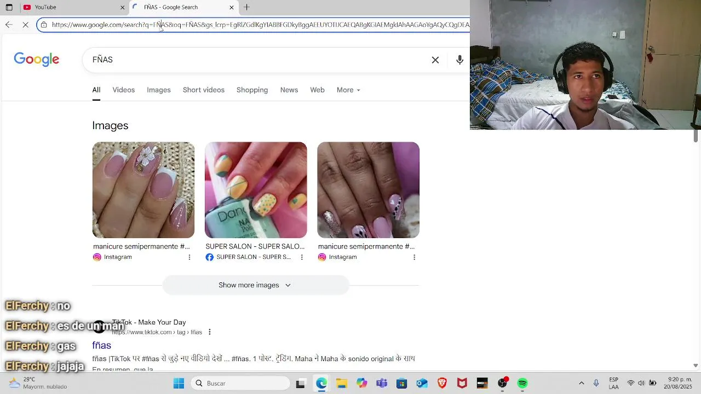Close the FÑAS Google Search tab

[x=231, y=7]
